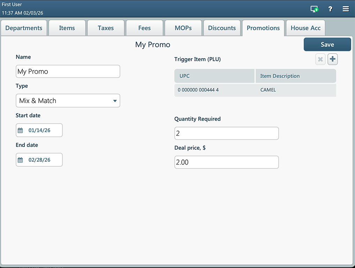
Task: Open help with the question mark icon
Action: pos(330,9)
